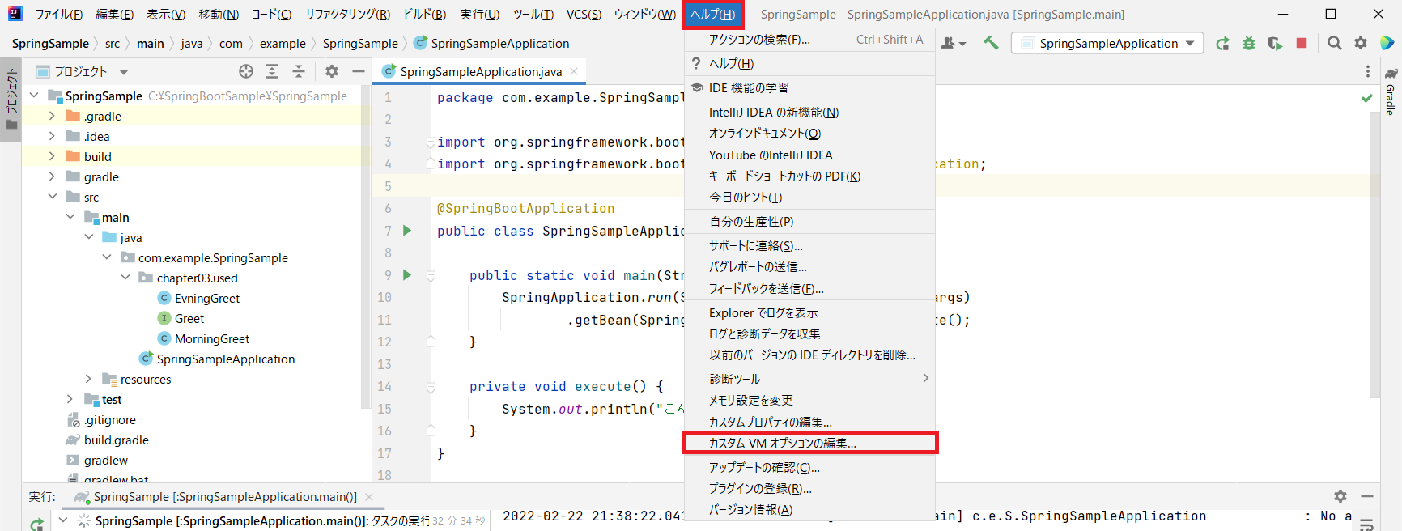The width and height of the screenshot is (1402, 531).
Task: Open project panel options gear
Action: point(332,71)
